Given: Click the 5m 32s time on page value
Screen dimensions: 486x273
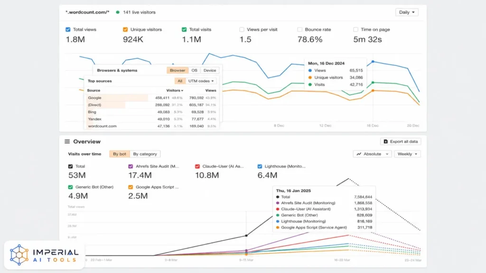Looking at the screenshot, I should click(x=368, y=39).
